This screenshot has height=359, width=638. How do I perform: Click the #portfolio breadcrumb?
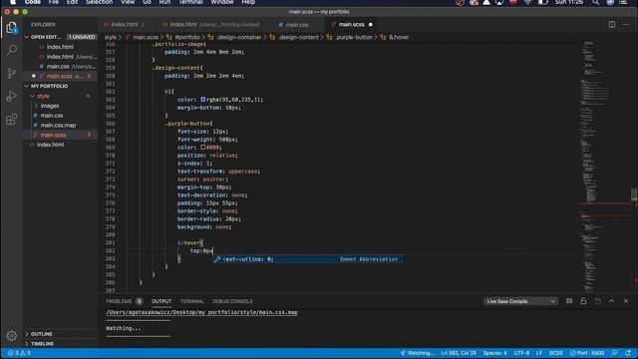pyautogui.click(x=187, y=37)
